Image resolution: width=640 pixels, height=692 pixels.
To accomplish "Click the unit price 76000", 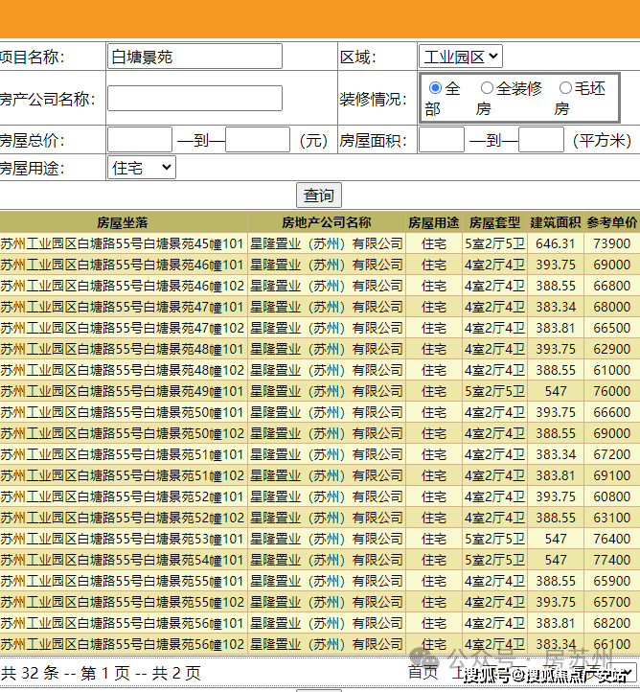I will [612, 391].
